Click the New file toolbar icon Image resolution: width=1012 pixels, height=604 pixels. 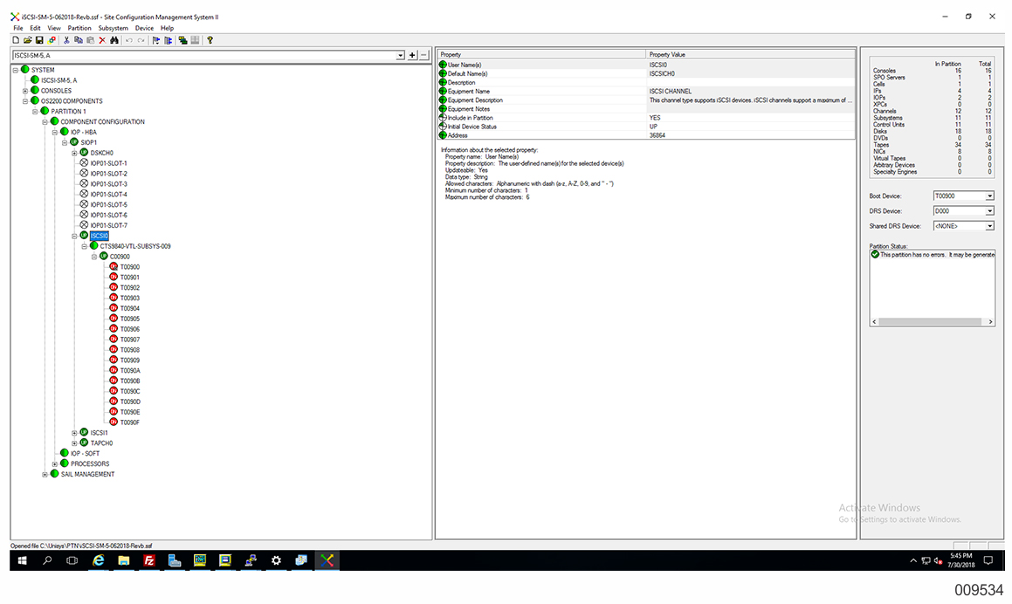16,40
